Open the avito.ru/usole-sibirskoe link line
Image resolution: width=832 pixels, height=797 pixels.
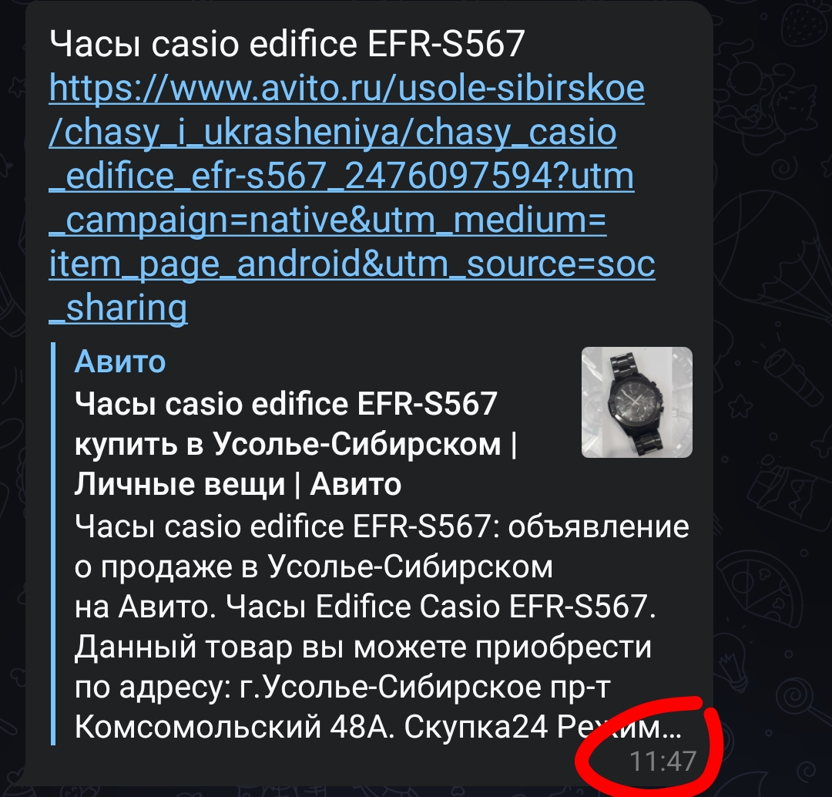coord(347,88)
